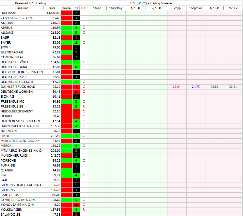This screenshot has height=216, width=243.
Task: Click the LINDE price 291,40
Action: click(x=56, y=136)
